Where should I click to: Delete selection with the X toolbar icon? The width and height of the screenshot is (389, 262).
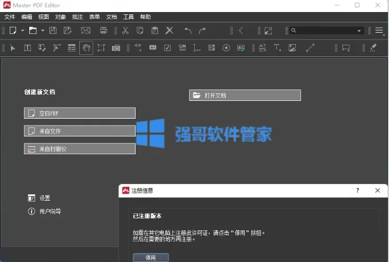(x=170, y=30)
